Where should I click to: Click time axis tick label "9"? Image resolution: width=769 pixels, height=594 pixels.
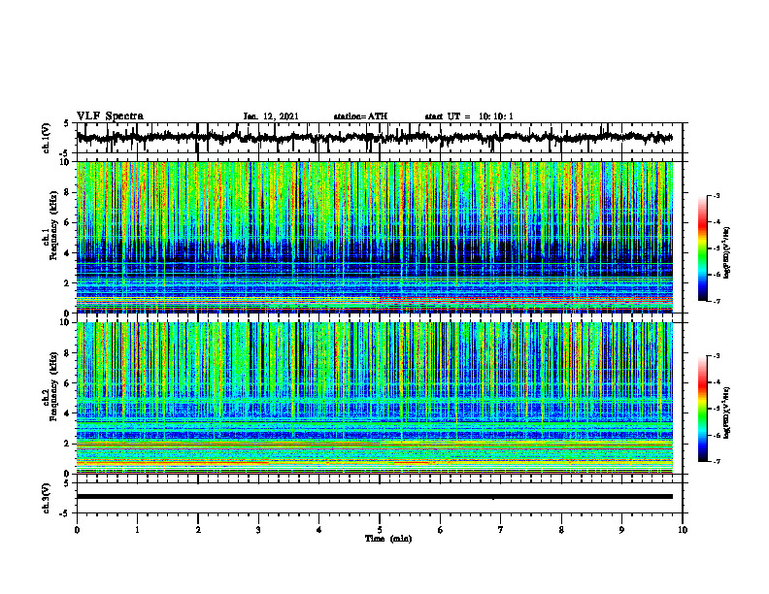[621, 530]
